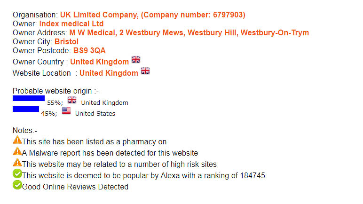The width and height of the screenshot is (363, 204).
Task: Click the 45% blue origin bar
Action: pos(26,109)
